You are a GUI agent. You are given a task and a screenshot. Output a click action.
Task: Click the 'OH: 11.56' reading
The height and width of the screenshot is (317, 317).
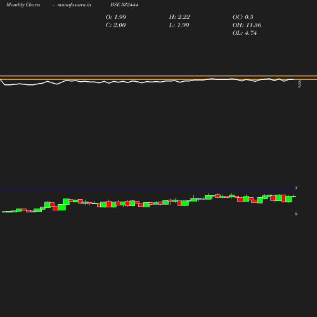(x=247, y=25)
